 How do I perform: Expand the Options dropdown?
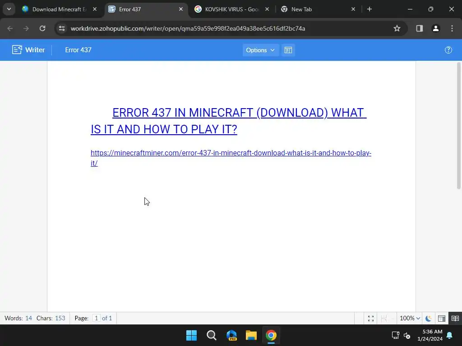tap(260, 50)
